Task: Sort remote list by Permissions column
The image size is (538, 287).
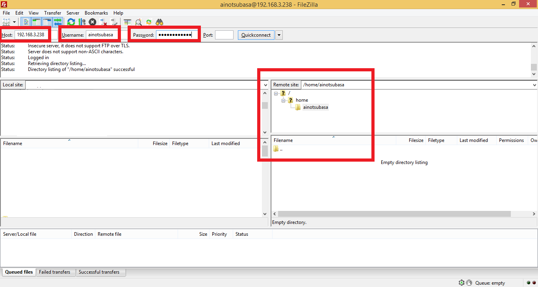Action: (x=512, y=140)
